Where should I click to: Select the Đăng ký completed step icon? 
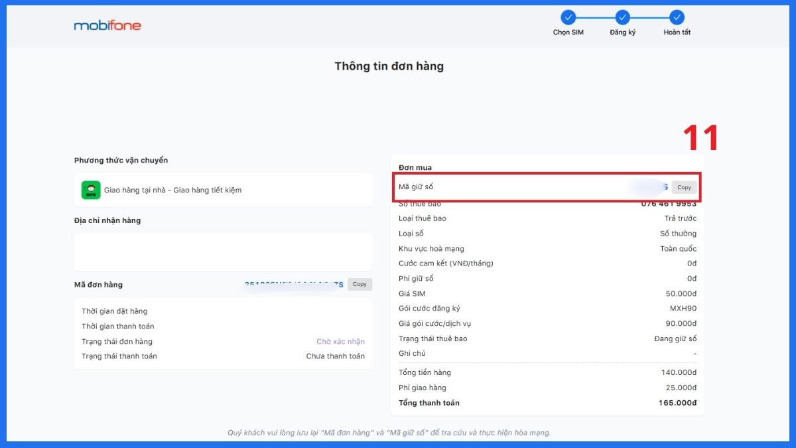[622, 18]
